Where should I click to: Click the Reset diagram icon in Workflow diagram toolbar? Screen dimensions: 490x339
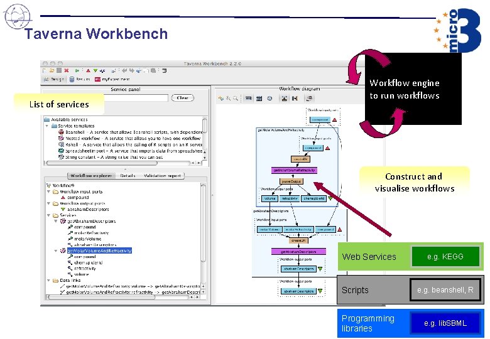pyautogui.click(x=221, y=99)
